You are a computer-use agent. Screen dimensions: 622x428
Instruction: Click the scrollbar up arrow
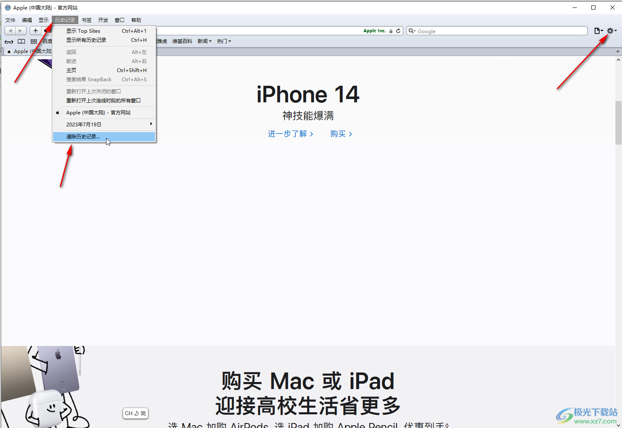pos(618,60)
